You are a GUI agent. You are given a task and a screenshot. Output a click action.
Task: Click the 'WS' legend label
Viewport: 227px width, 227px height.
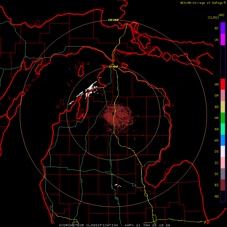point(216,140)
